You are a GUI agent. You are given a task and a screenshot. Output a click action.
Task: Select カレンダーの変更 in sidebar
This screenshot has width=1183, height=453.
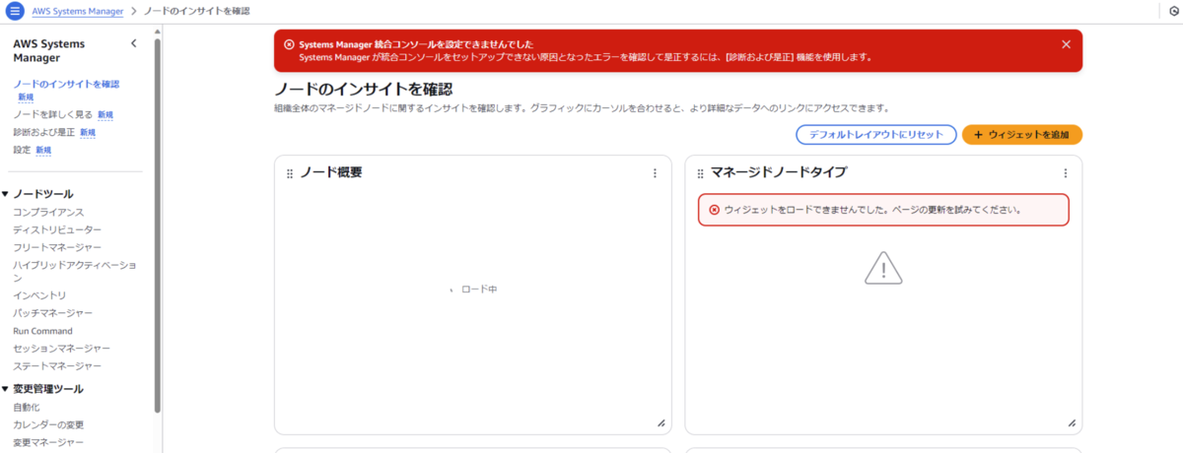(x=48, y=424)
